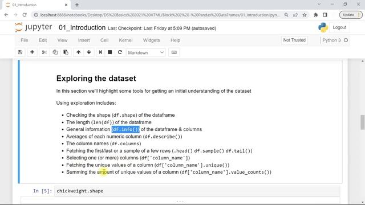Open the View menu

[x=62, y=40]
